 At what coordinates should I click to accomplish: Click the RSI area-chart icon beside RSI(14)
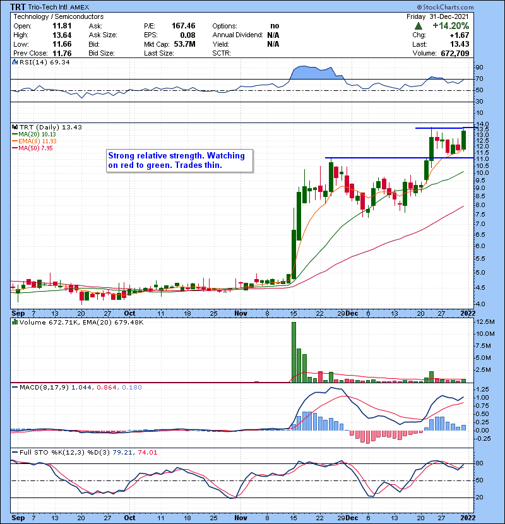tap(15, 62)
